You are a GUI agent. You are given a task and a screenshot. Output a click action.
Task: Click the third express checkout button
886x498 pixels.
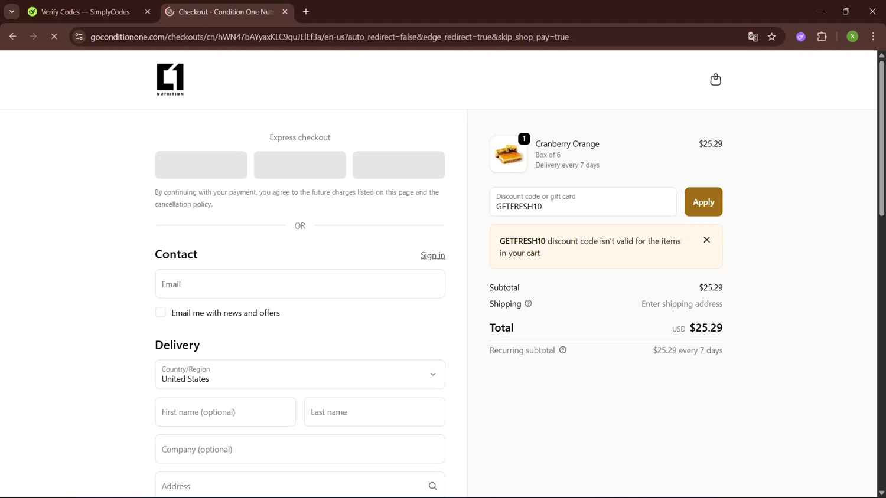point(399,165)
